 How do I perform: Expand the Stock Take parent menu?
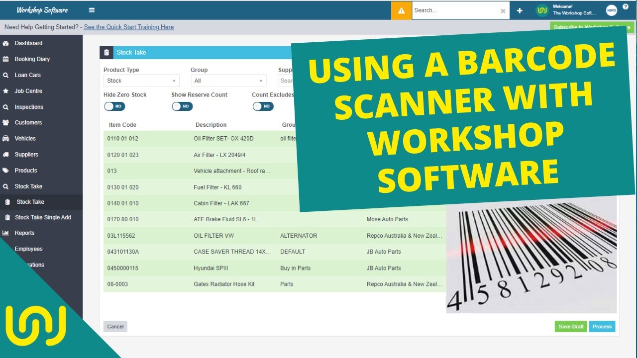click(28, 186)
